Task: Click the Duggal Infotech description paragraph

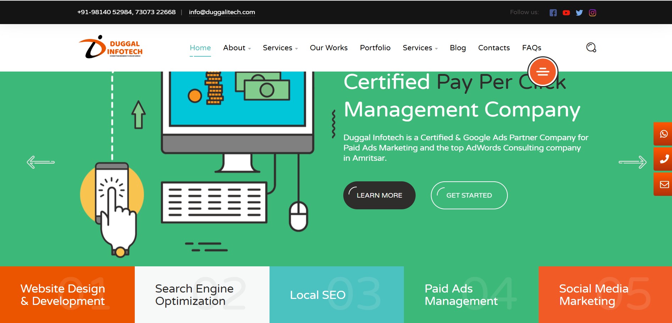Action: (466, 148)
